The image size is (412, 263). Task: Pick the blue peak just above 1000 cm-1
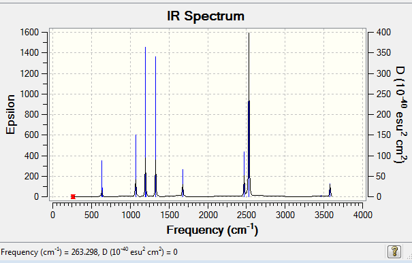click(136, 166)
